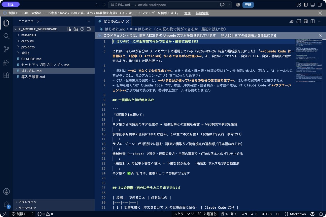Click the Copilot status icon in status bar
The height and width of the screenshot is (217, 326).
coord(312,214)
